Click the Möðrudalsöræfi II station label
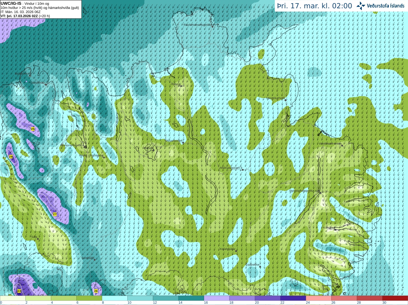 point(231,168)
